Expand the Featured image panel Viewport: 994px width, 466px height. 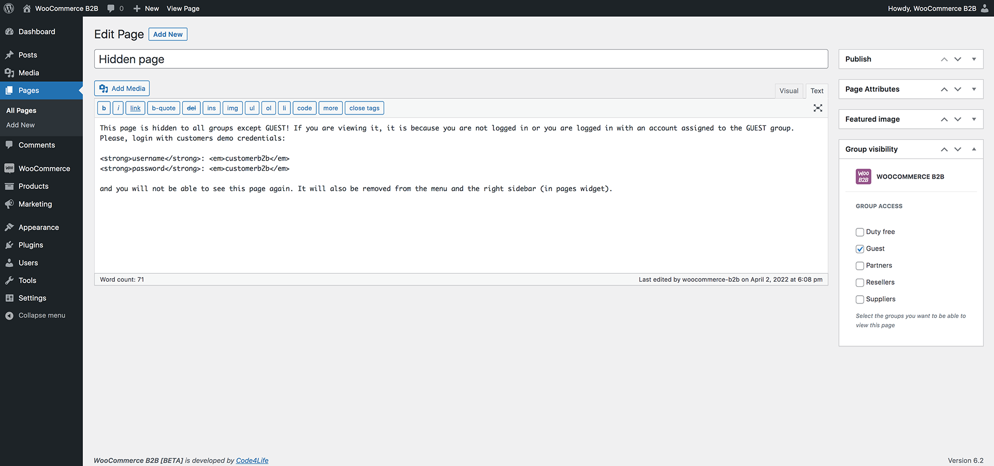click(974, 119)
